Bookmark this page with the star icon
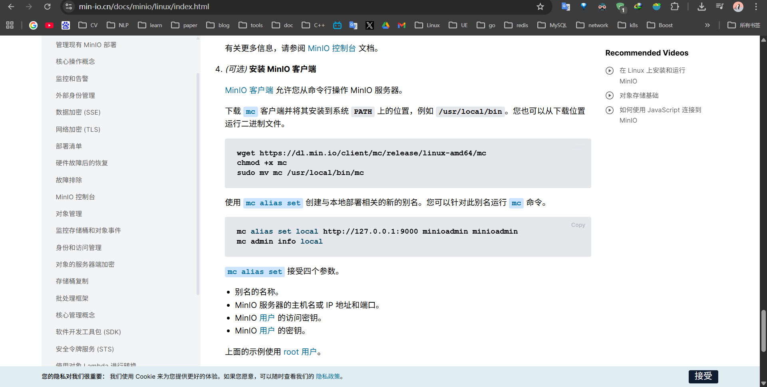 tap(540, 7)
